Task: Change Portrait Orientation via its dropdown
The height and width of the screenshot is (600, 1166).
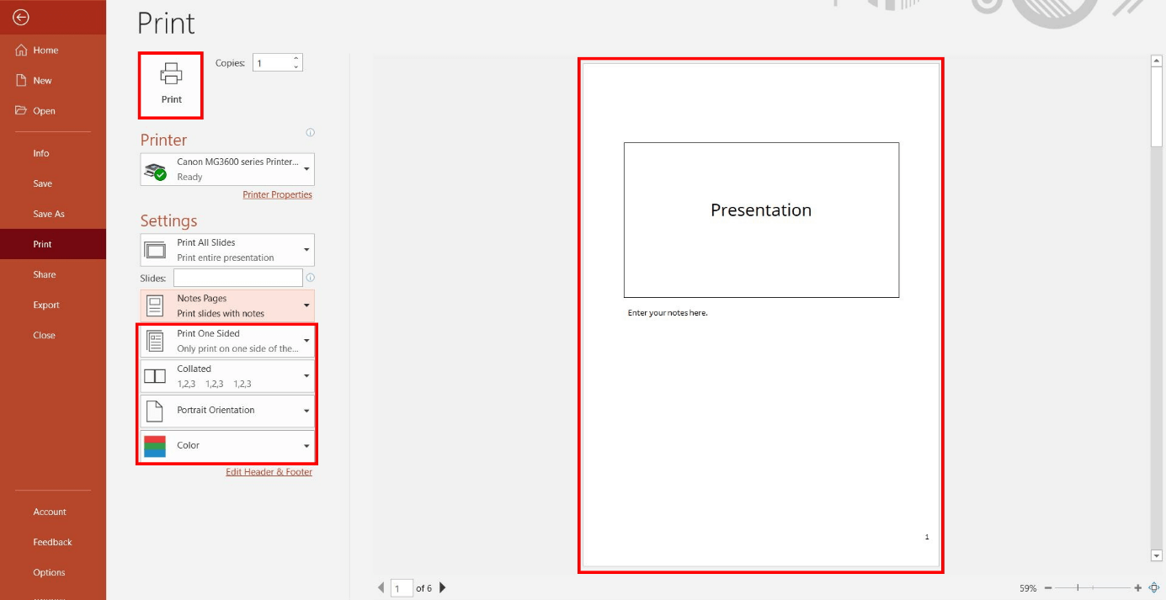Action: pyautogui.click(x=306, y=411)
